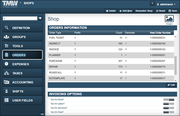
Task: Open the Tools section
Action: pyautogui.click(x=22, y=46)
